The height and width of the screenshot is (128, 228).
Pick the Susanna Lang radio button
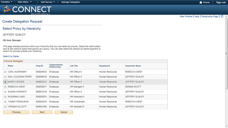click(5, 97)
